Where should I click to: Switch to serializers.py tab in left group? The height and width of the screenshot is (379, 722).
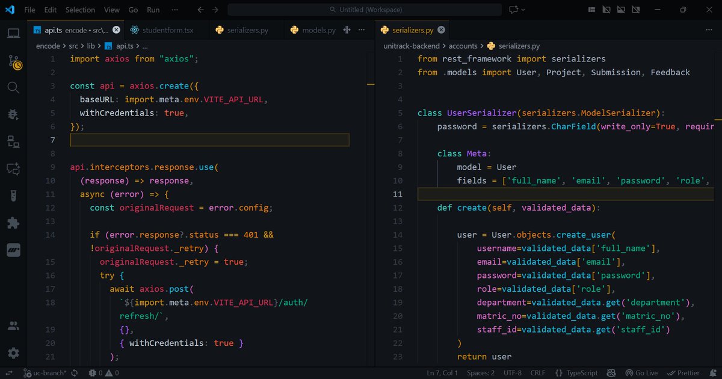[x=246, y=30]
